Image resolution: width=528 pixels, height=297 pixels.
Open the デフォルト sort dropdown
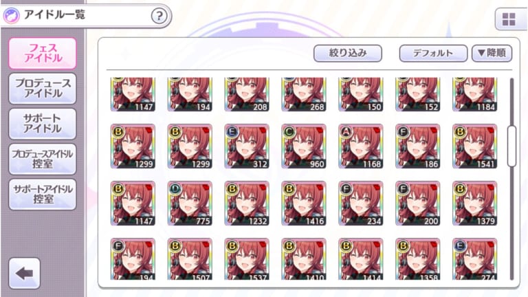click(433, 53)
